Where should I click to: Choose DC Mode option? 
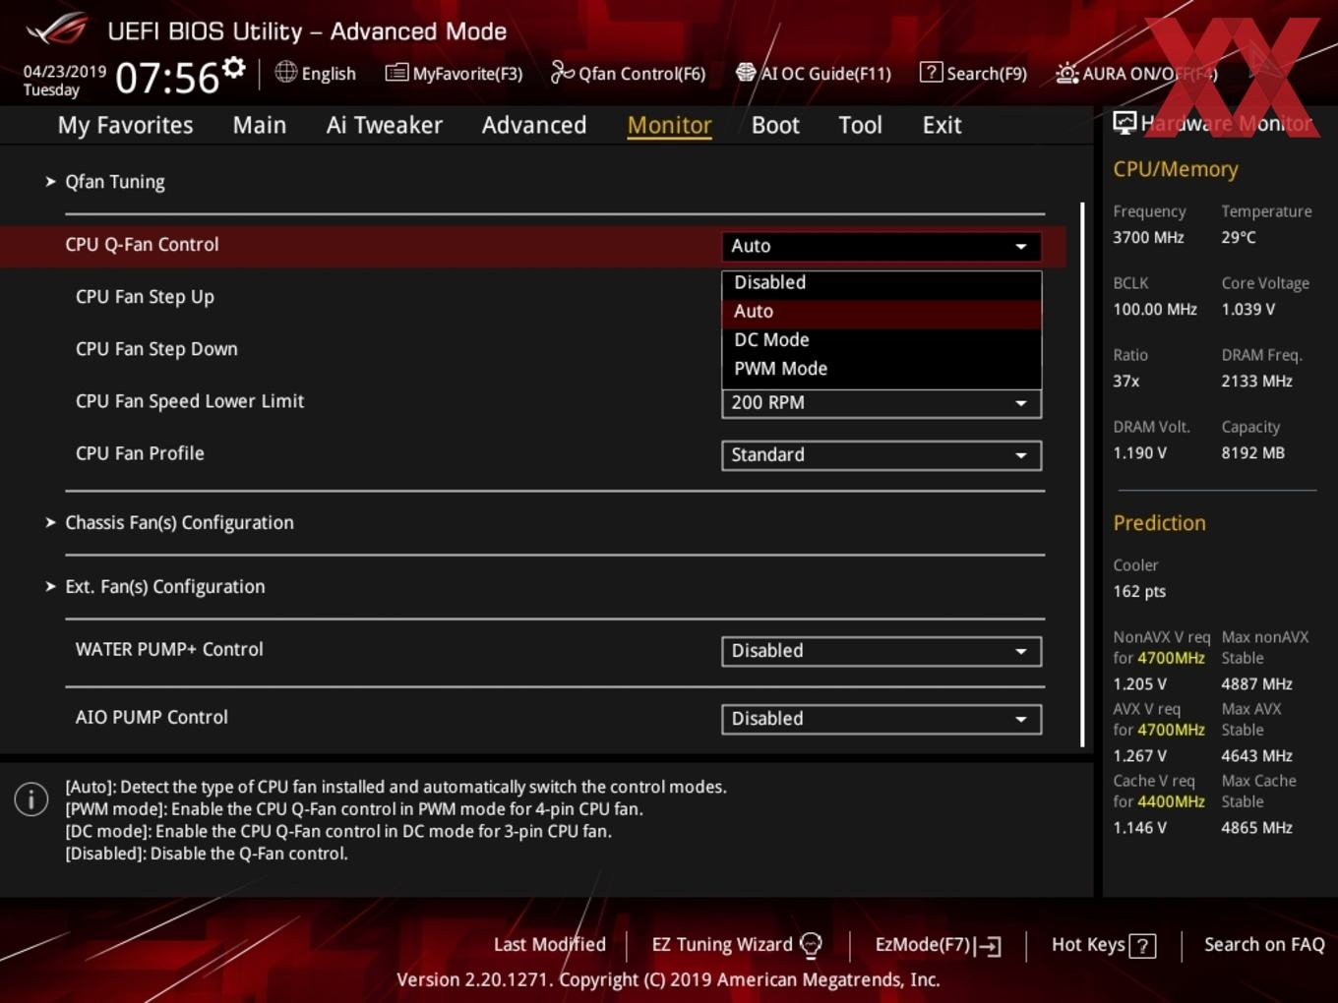882,339
